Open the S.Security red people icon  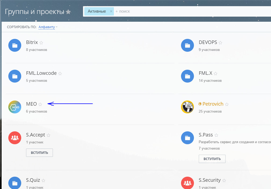187,183
